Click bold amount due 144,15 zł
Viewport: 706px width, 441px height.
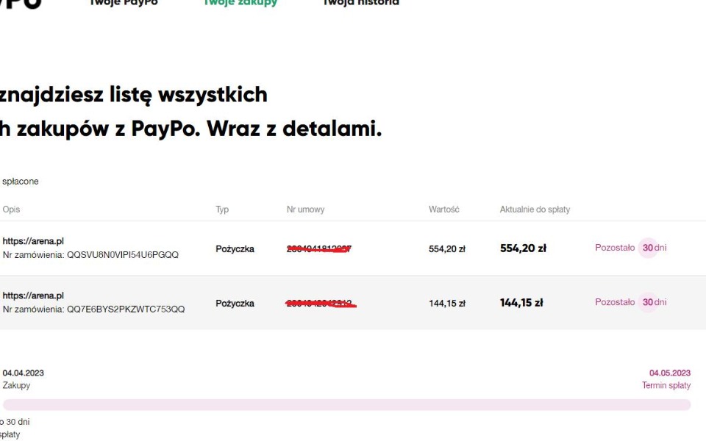(521, 303)
